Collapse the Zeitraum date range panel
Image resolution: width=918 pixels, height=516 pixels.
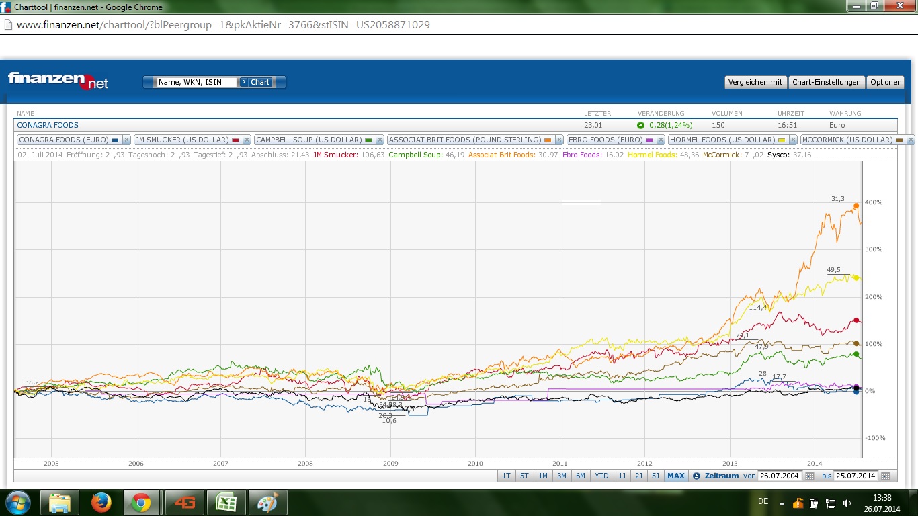[x=696, y=476]
